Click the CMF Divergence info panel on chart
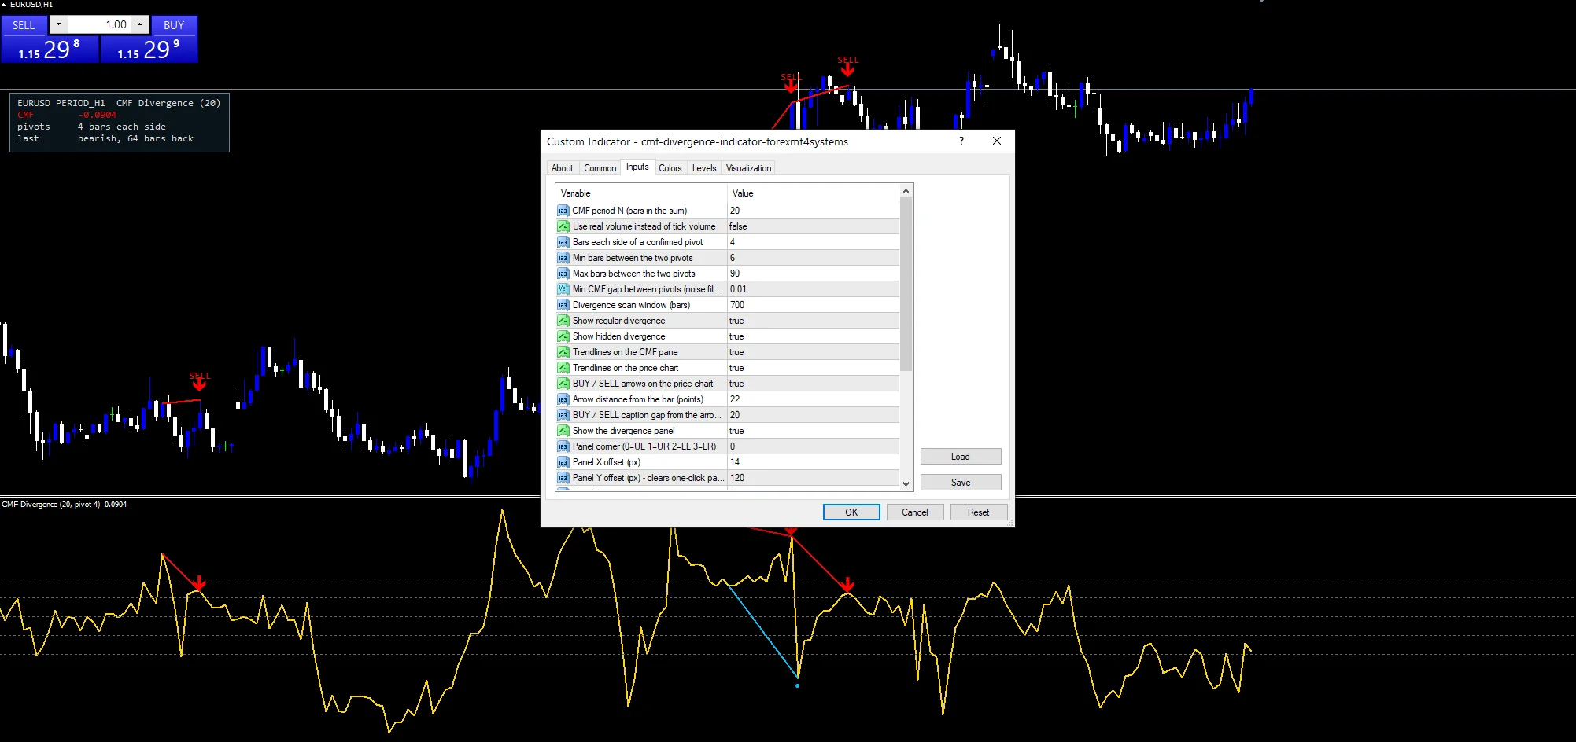Viewport: 1576px width, 742px height. click(120, 123)
